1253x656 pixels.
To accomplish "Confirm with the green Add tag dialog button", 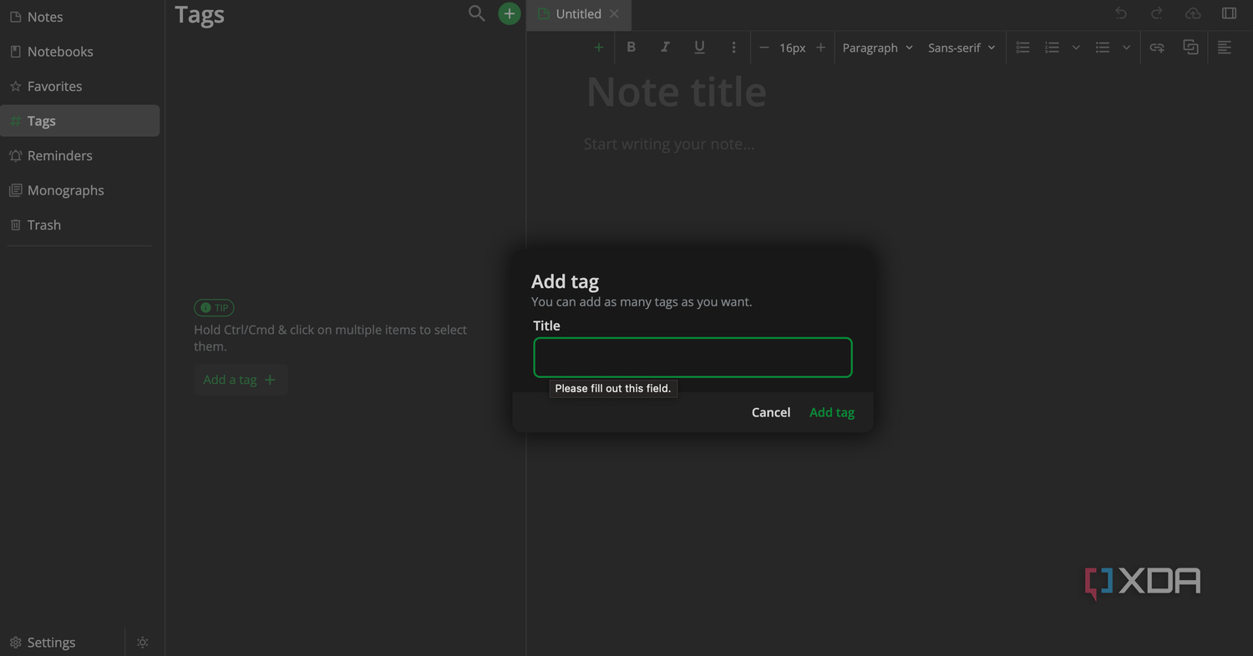I will click(x=832, y=412).
